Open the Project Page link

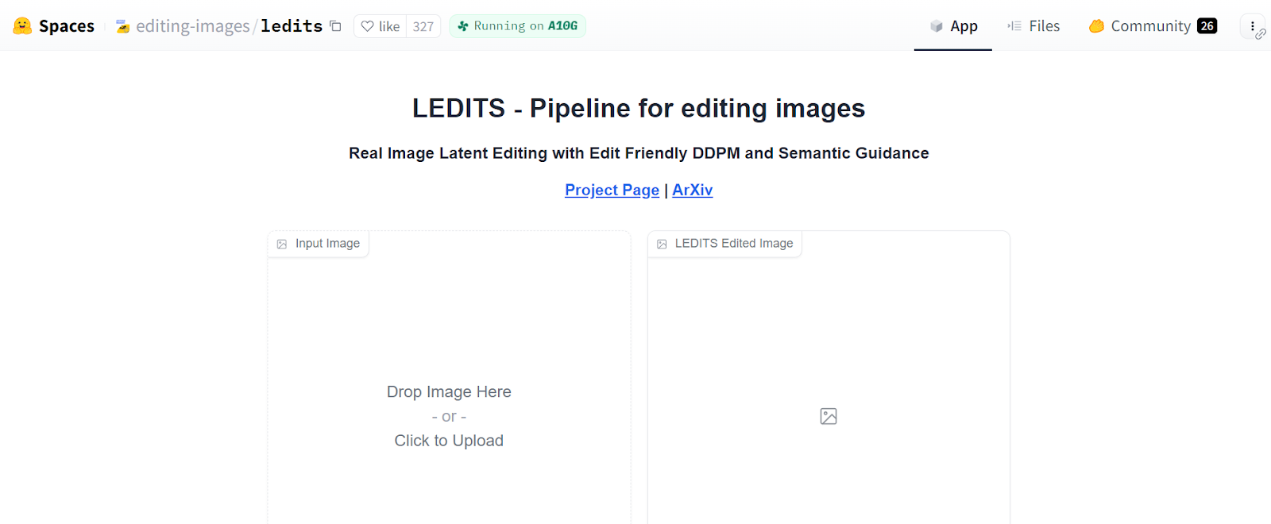[612, 190]
